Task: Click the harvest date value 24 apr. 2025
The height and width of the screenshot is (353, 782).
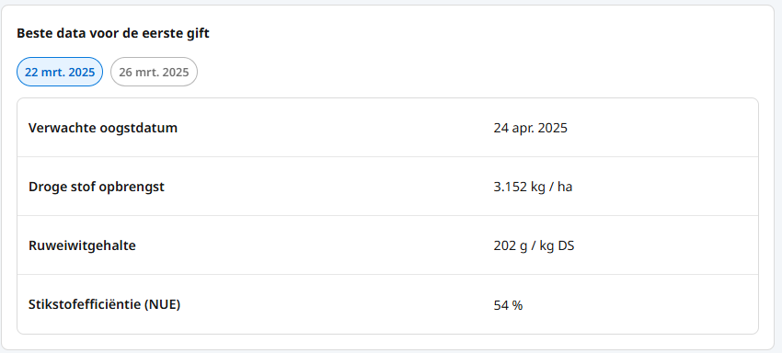Action: [x=531, y=128]
